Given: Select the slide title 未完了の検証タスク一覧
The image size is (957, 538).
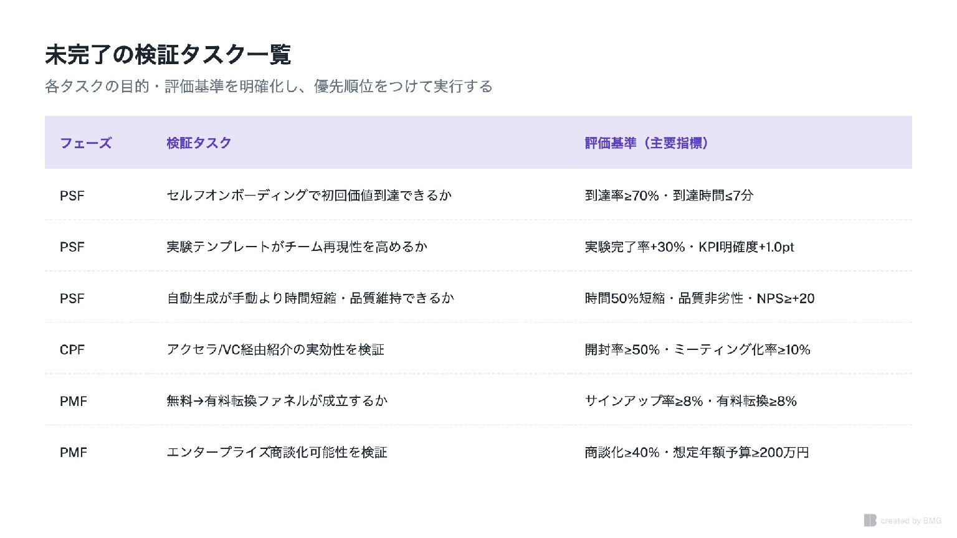Looking at the screenshot, I should tap(168, 55).
